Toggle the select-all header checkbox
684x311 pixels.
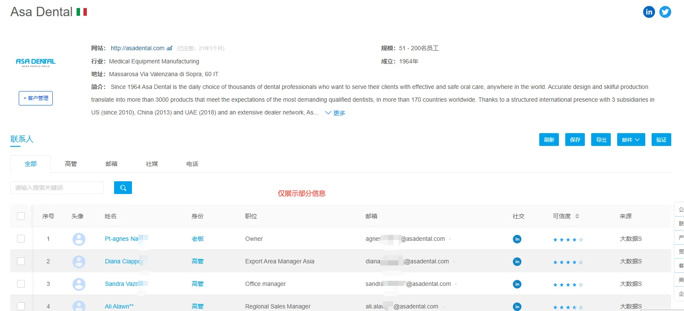(x=21, y=216)
